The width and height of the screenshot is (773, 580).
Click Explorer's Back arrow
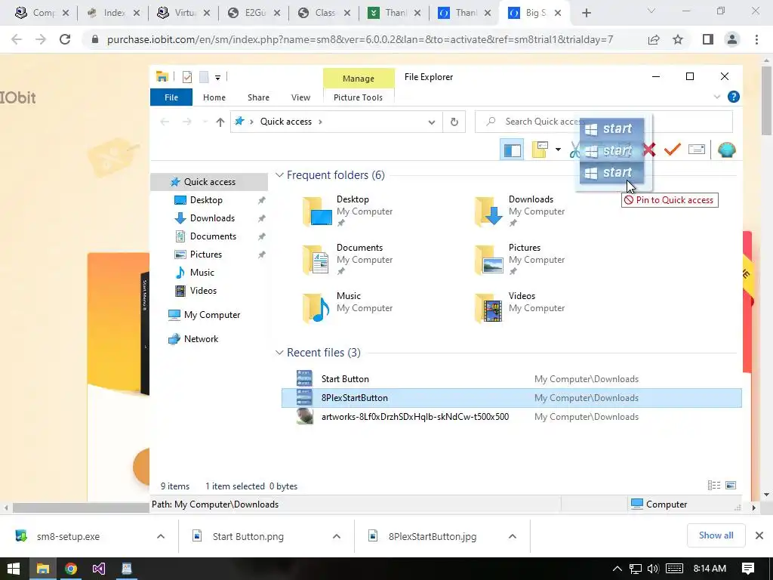165,122
